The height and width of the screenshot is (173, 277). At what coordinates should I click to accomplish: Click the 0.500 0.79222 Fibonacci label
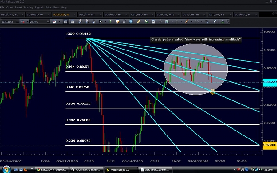pos(78,104)
